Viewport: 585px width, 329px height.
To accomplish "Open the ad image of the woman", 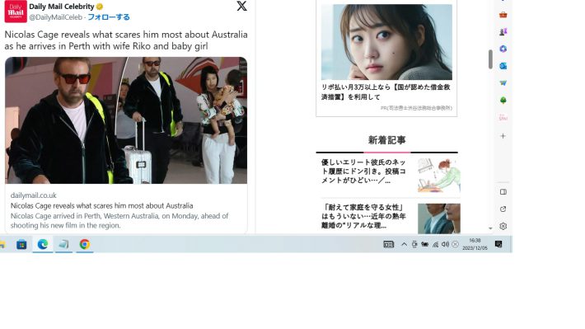I will pos(386,42).
